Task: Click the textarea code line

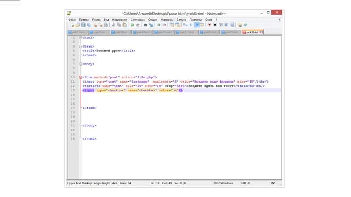Action: pos(173,86)
